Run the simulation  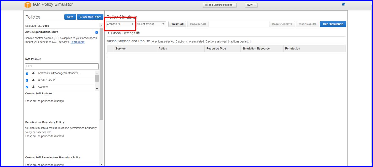(x=333, y=24)
